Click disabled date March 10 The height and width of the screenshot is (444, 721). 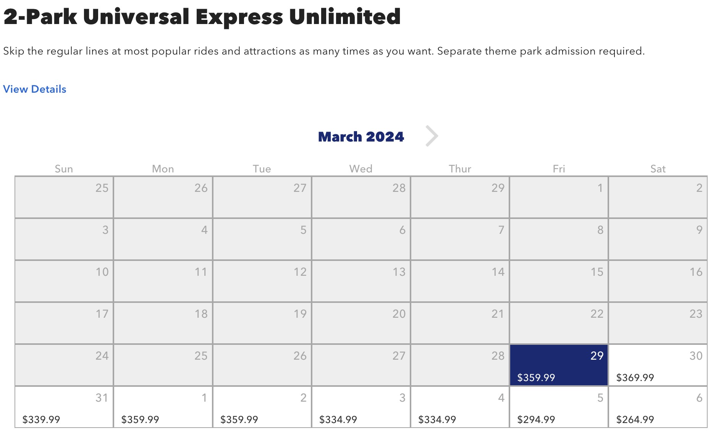point(64,281)
